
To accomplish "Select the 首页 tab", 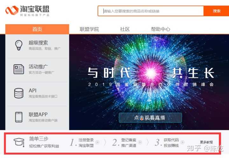I will pos(37,29).
